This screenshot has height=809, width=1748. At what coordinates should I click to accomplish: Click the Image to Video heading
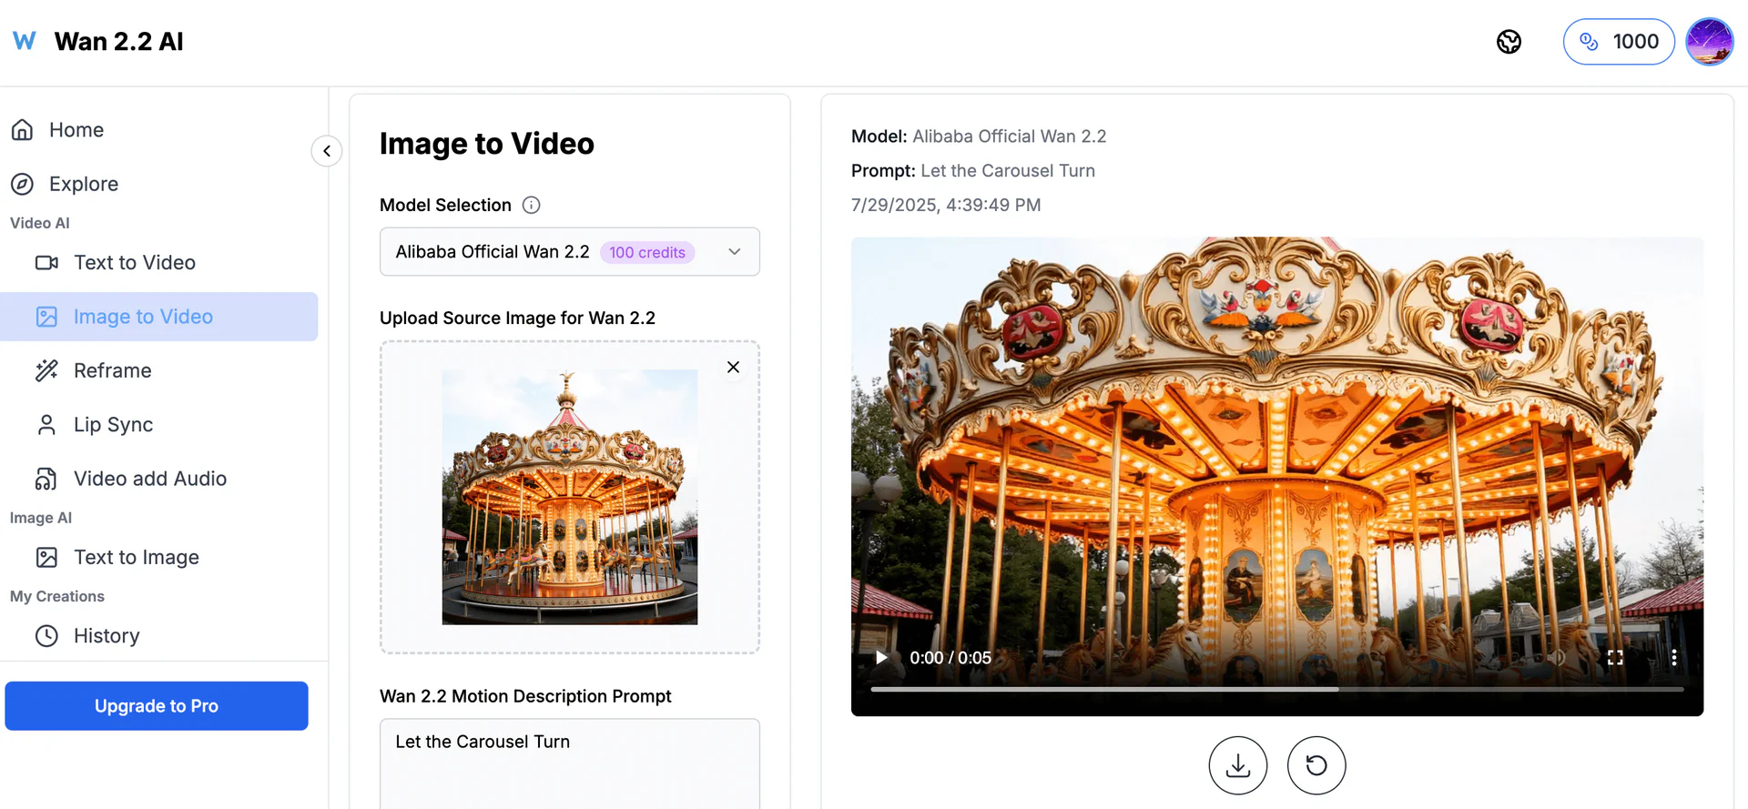(487, 144)
